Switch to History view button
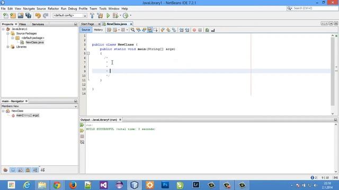The height and width of the screenshot is (190, 339). (x=98, y=30)
